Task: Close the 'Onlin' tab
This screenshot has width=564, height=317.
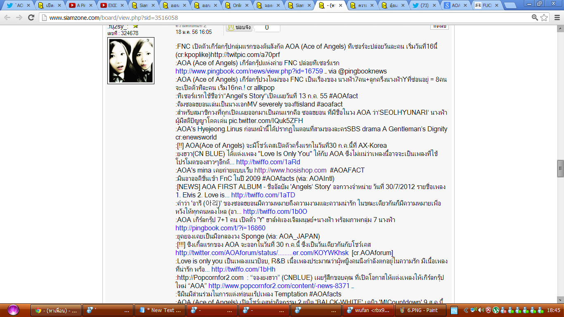Action: click(x=247, y=6)
